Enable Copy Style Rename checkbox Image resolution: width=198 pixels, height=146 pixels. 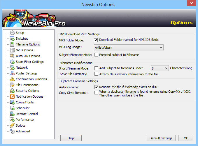point(96,93)
